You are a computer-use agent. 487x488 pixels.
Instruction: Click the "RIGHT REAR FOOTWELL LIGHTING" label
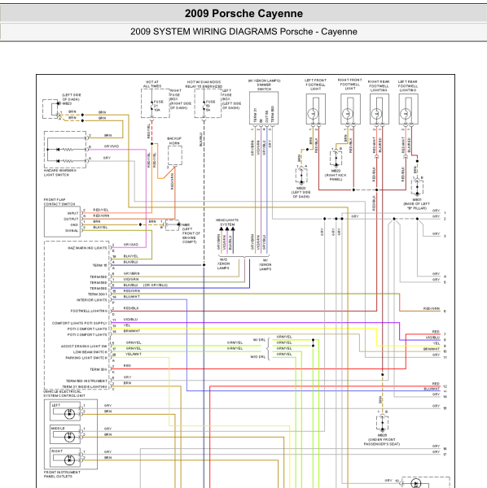point(379,85)
